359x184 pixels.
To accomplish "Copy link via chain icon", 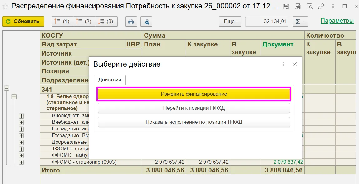I will click(x=321, y=7).
